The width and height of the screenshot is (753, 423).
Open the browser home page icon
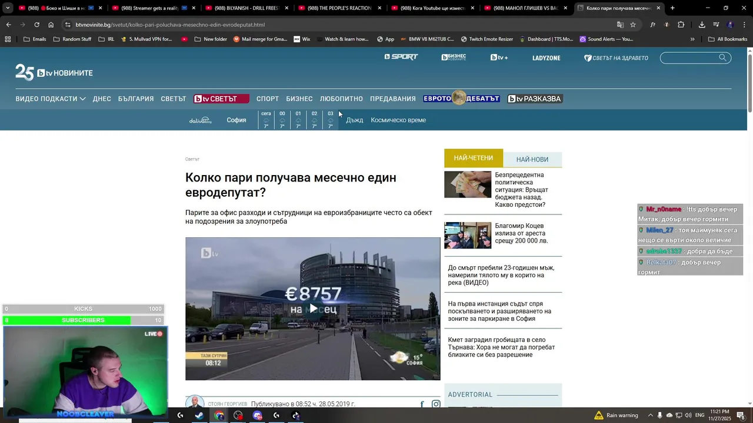point(51,25)
